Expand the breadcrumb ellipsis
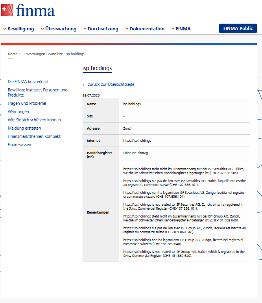 [x=22, y=54]
